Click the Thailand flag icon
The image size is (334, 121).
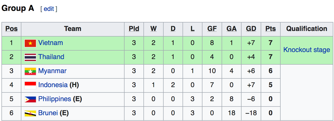[x=30, y=57]
